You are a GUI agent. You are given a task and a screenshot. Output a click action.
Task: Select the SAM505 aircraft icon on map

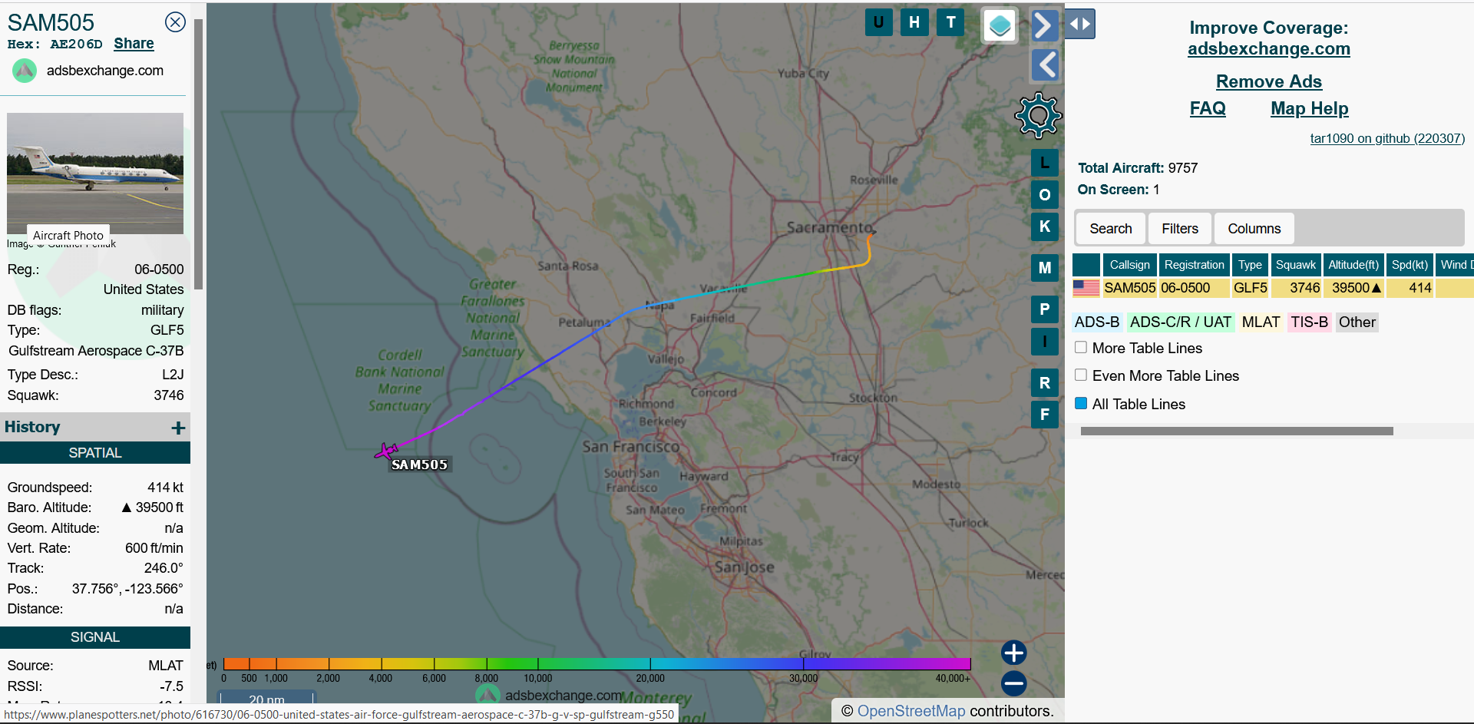pos(385,451)
